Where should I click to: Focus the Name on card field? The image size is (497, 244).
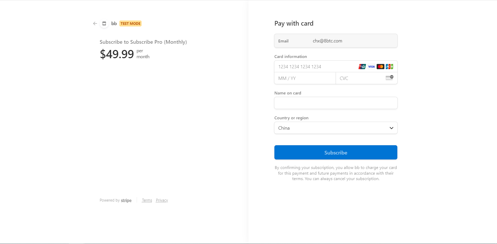[336, 103]
